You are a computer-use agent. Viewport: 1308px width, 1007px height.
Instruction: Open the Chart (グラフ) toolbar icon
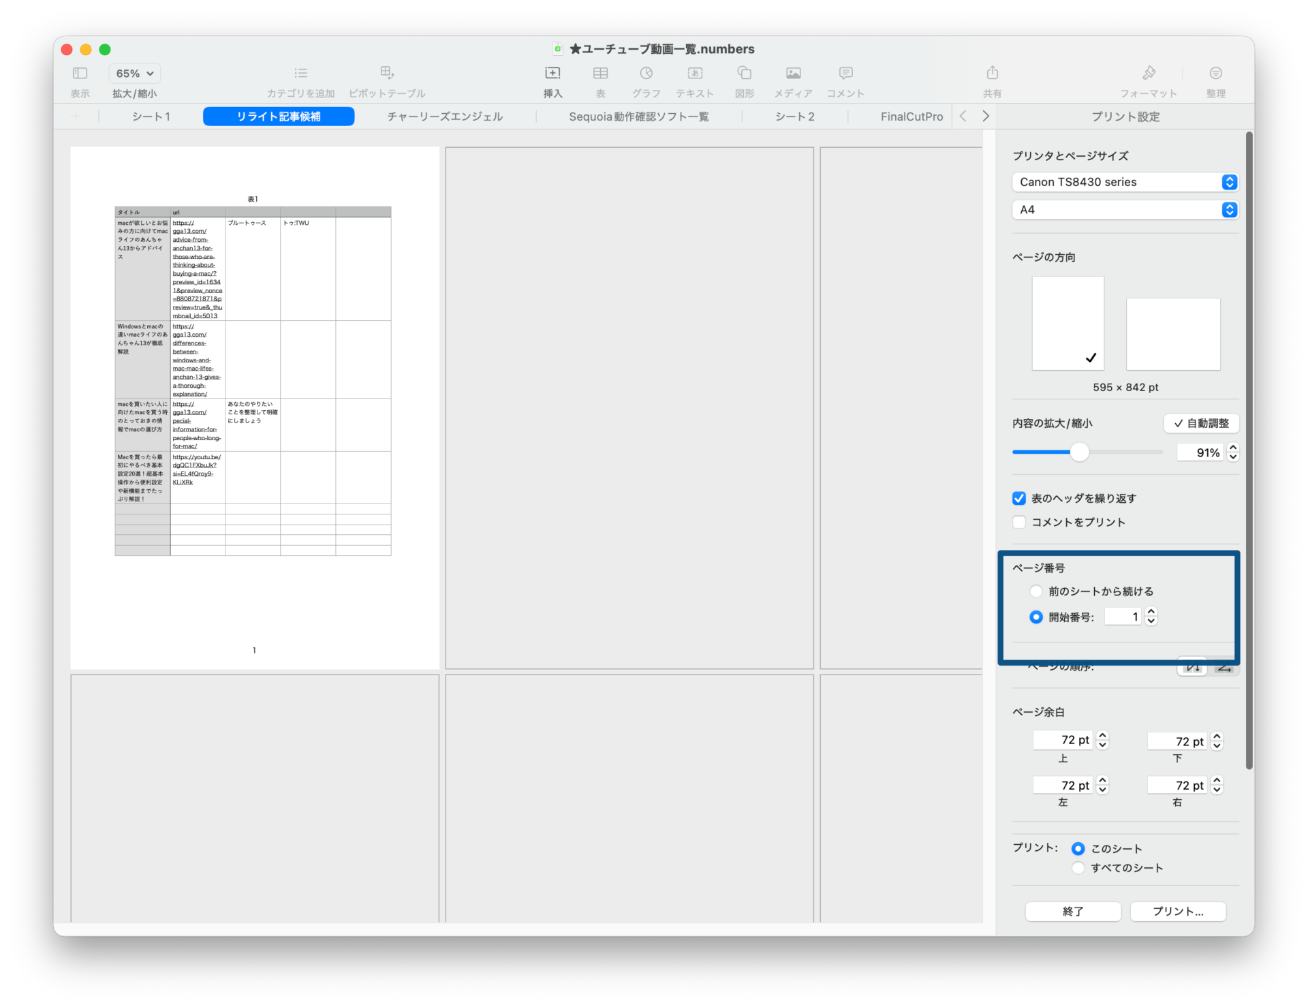point(646,74)
